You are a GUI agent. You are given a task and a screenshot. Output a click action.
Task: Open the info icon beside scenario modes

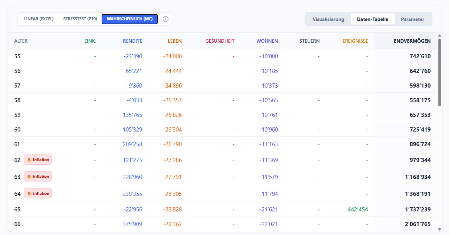pos(166,19)
